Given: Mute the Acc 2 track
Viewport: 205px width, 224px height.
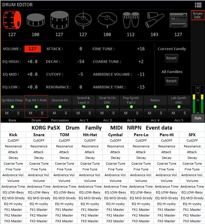Looking at the screenshot, I should point(102,113).
